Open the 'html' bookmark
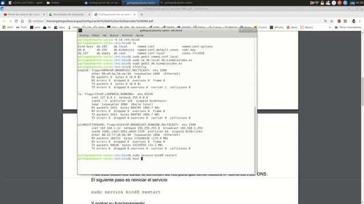The image size is (364, 204). [8, 27]
